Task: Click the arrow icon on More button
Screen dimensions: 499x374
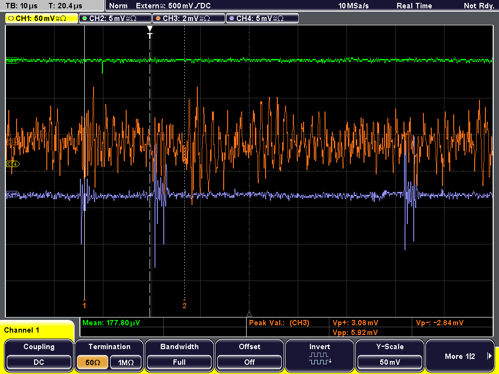Action: coord(489,356)
